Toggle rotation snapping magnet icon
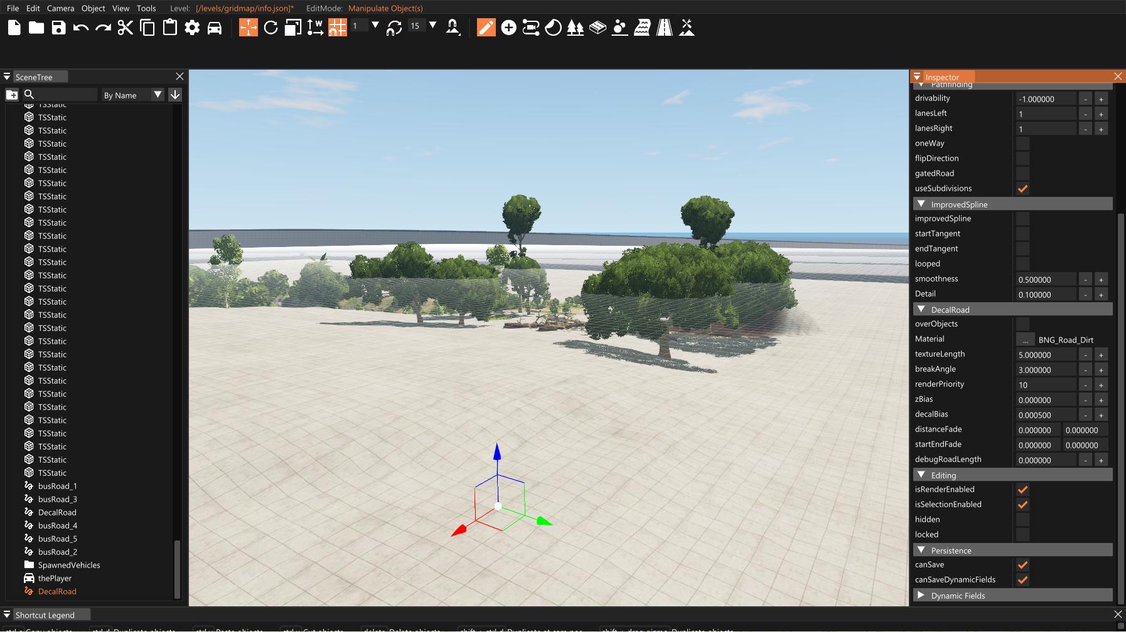Screen dimensions: 1126x632 (394, 28)
